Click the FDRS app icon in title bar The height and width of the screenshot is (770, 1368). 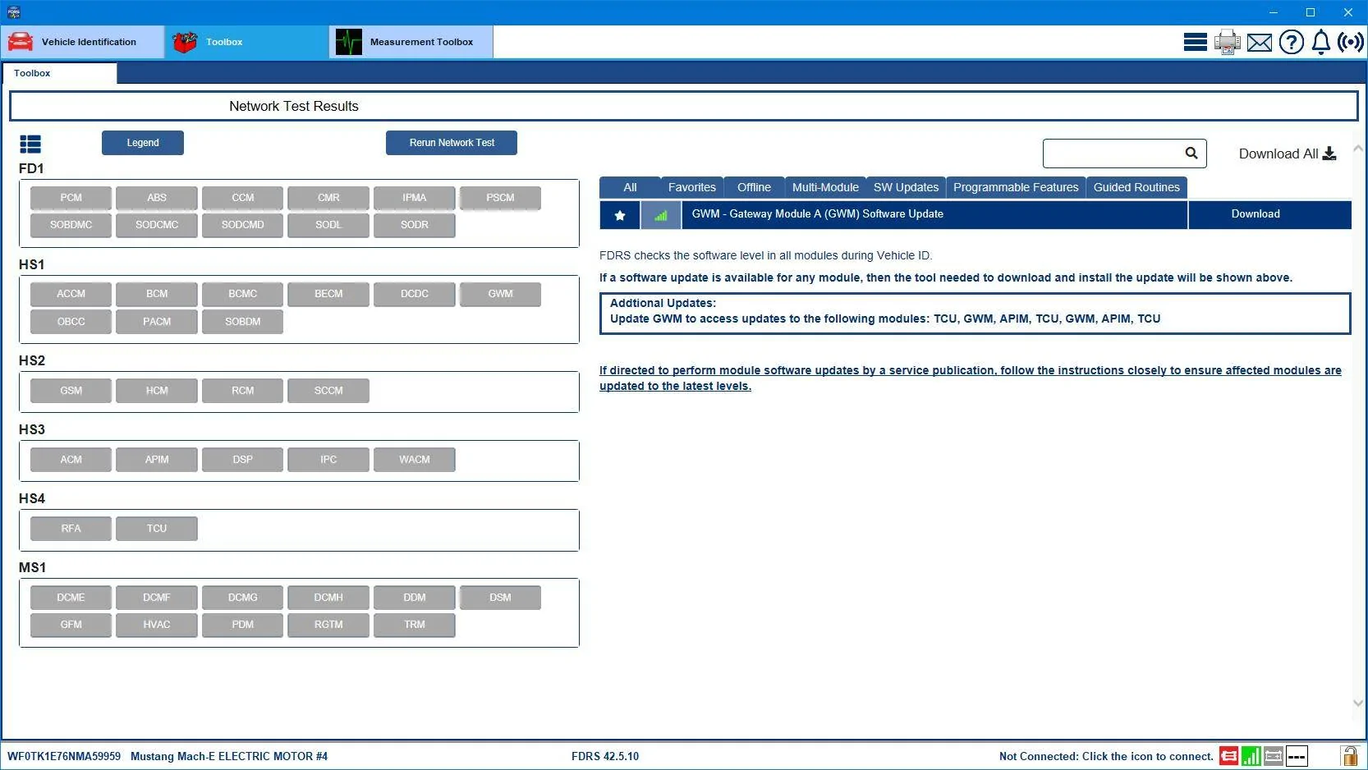tap(13, 12)
